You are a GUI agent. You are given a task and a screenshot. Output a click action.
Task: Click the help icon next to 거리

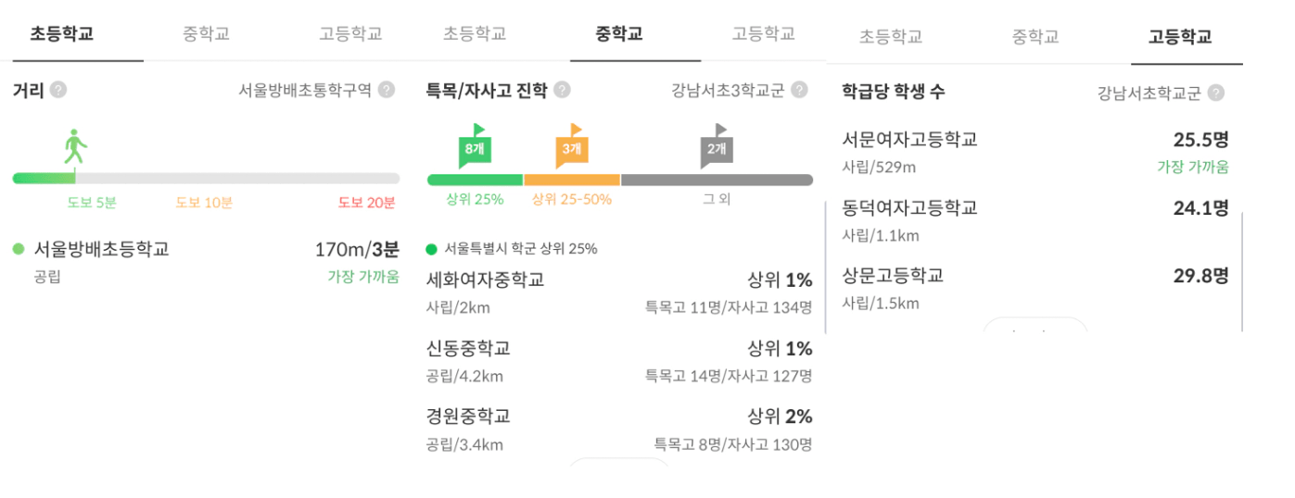point(58,90)
